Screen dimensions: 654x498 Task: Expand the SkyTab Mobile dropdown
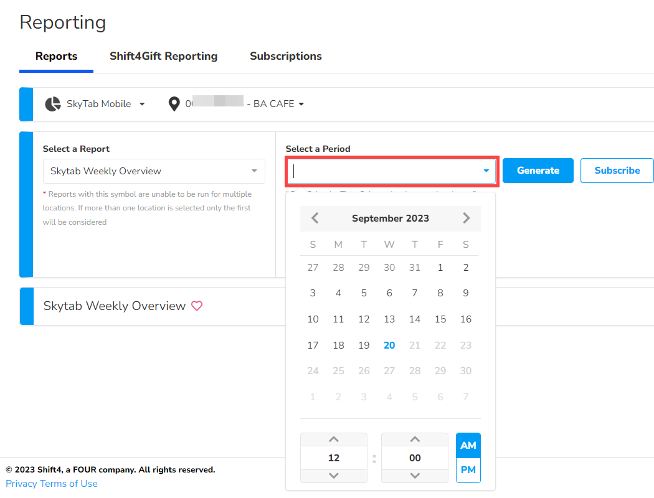(142, 104)
